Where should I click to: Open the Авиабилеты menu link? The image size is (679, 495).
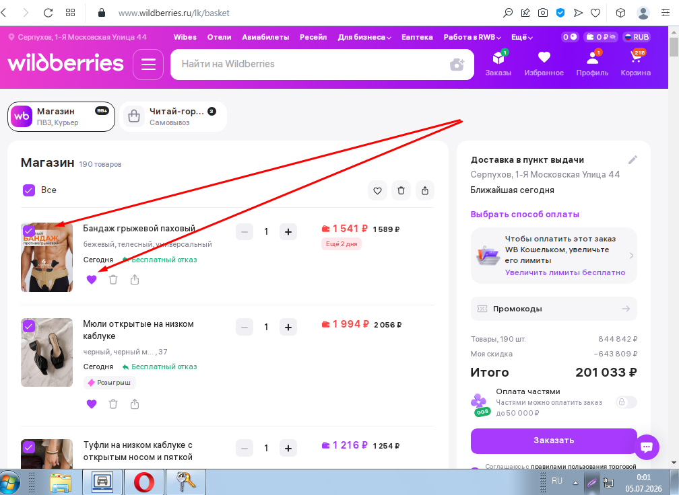pos(265,37)
